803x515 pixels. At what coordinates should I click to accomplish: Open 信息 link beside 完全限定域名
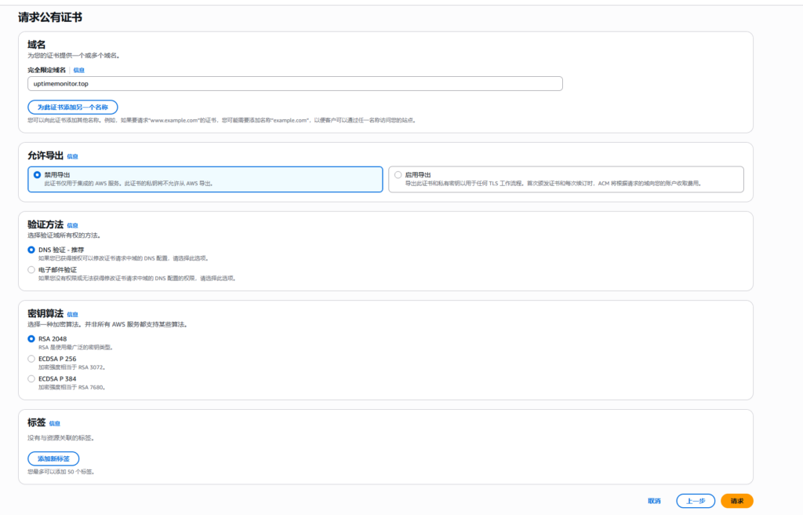[78, 70]
